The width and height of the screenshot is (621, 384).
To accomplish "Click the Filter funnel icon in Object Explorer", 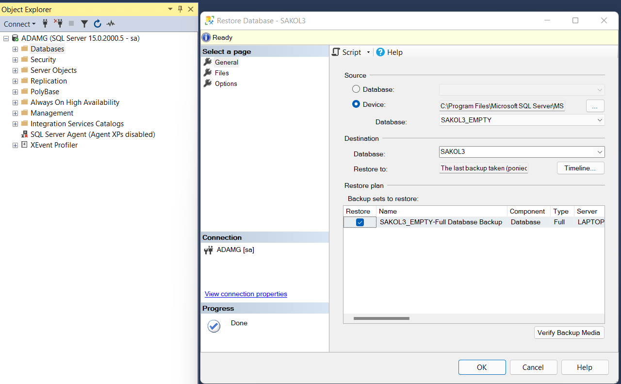I will (x=84, y=23).
